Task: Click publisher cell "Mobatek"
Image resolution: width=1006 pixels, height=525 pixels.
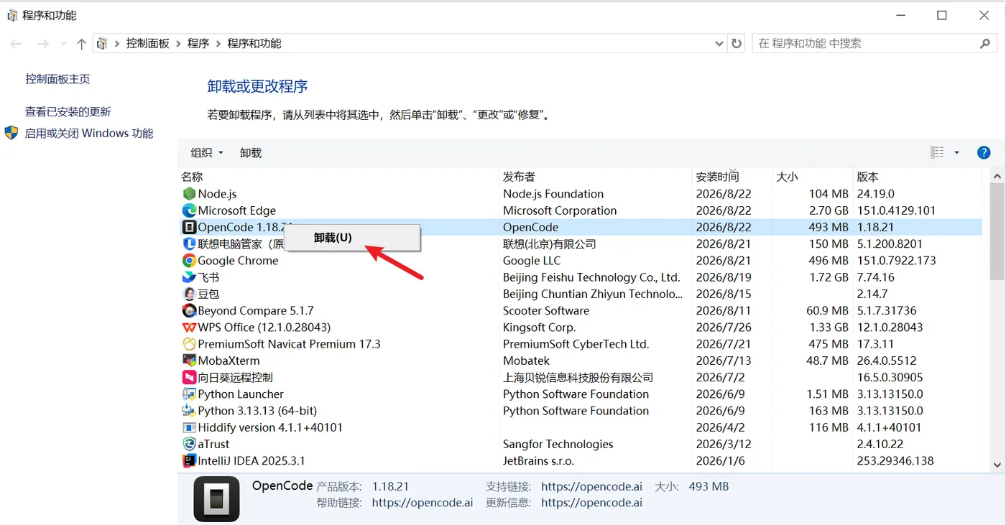Action: 526,361
